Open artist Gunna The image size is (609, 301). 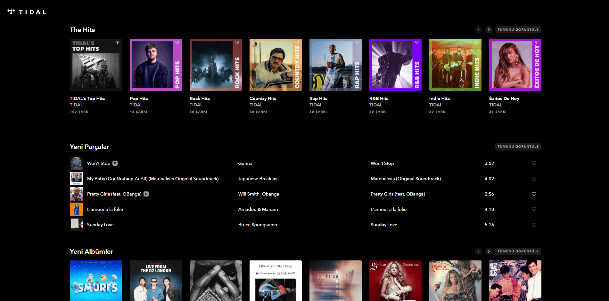click(x=245, y=163)
